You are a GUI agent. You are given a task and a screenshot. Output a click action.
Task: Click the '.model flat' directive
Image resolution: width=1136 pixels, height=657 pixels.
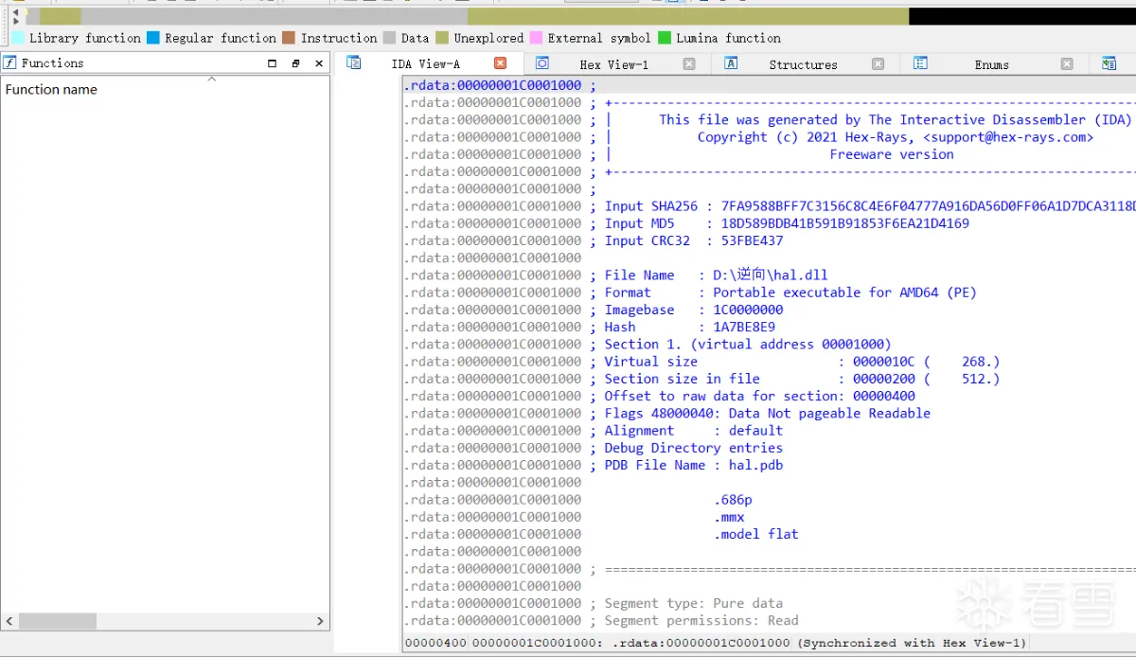[x=756, y=534]
